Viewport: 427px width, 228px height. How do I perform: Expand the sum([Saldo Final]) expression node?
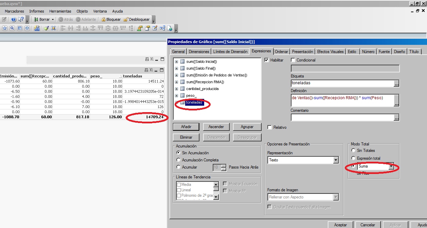point(176,68)
